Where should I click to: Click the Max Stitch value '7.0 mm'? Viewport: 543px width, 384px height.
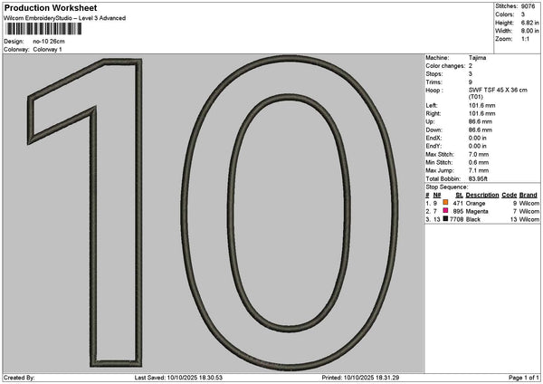[x=479, y=155]
